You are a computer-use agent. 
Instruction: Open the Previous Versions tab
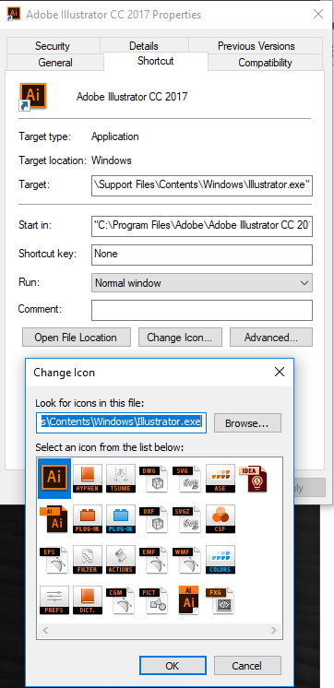tap(256, 45)
